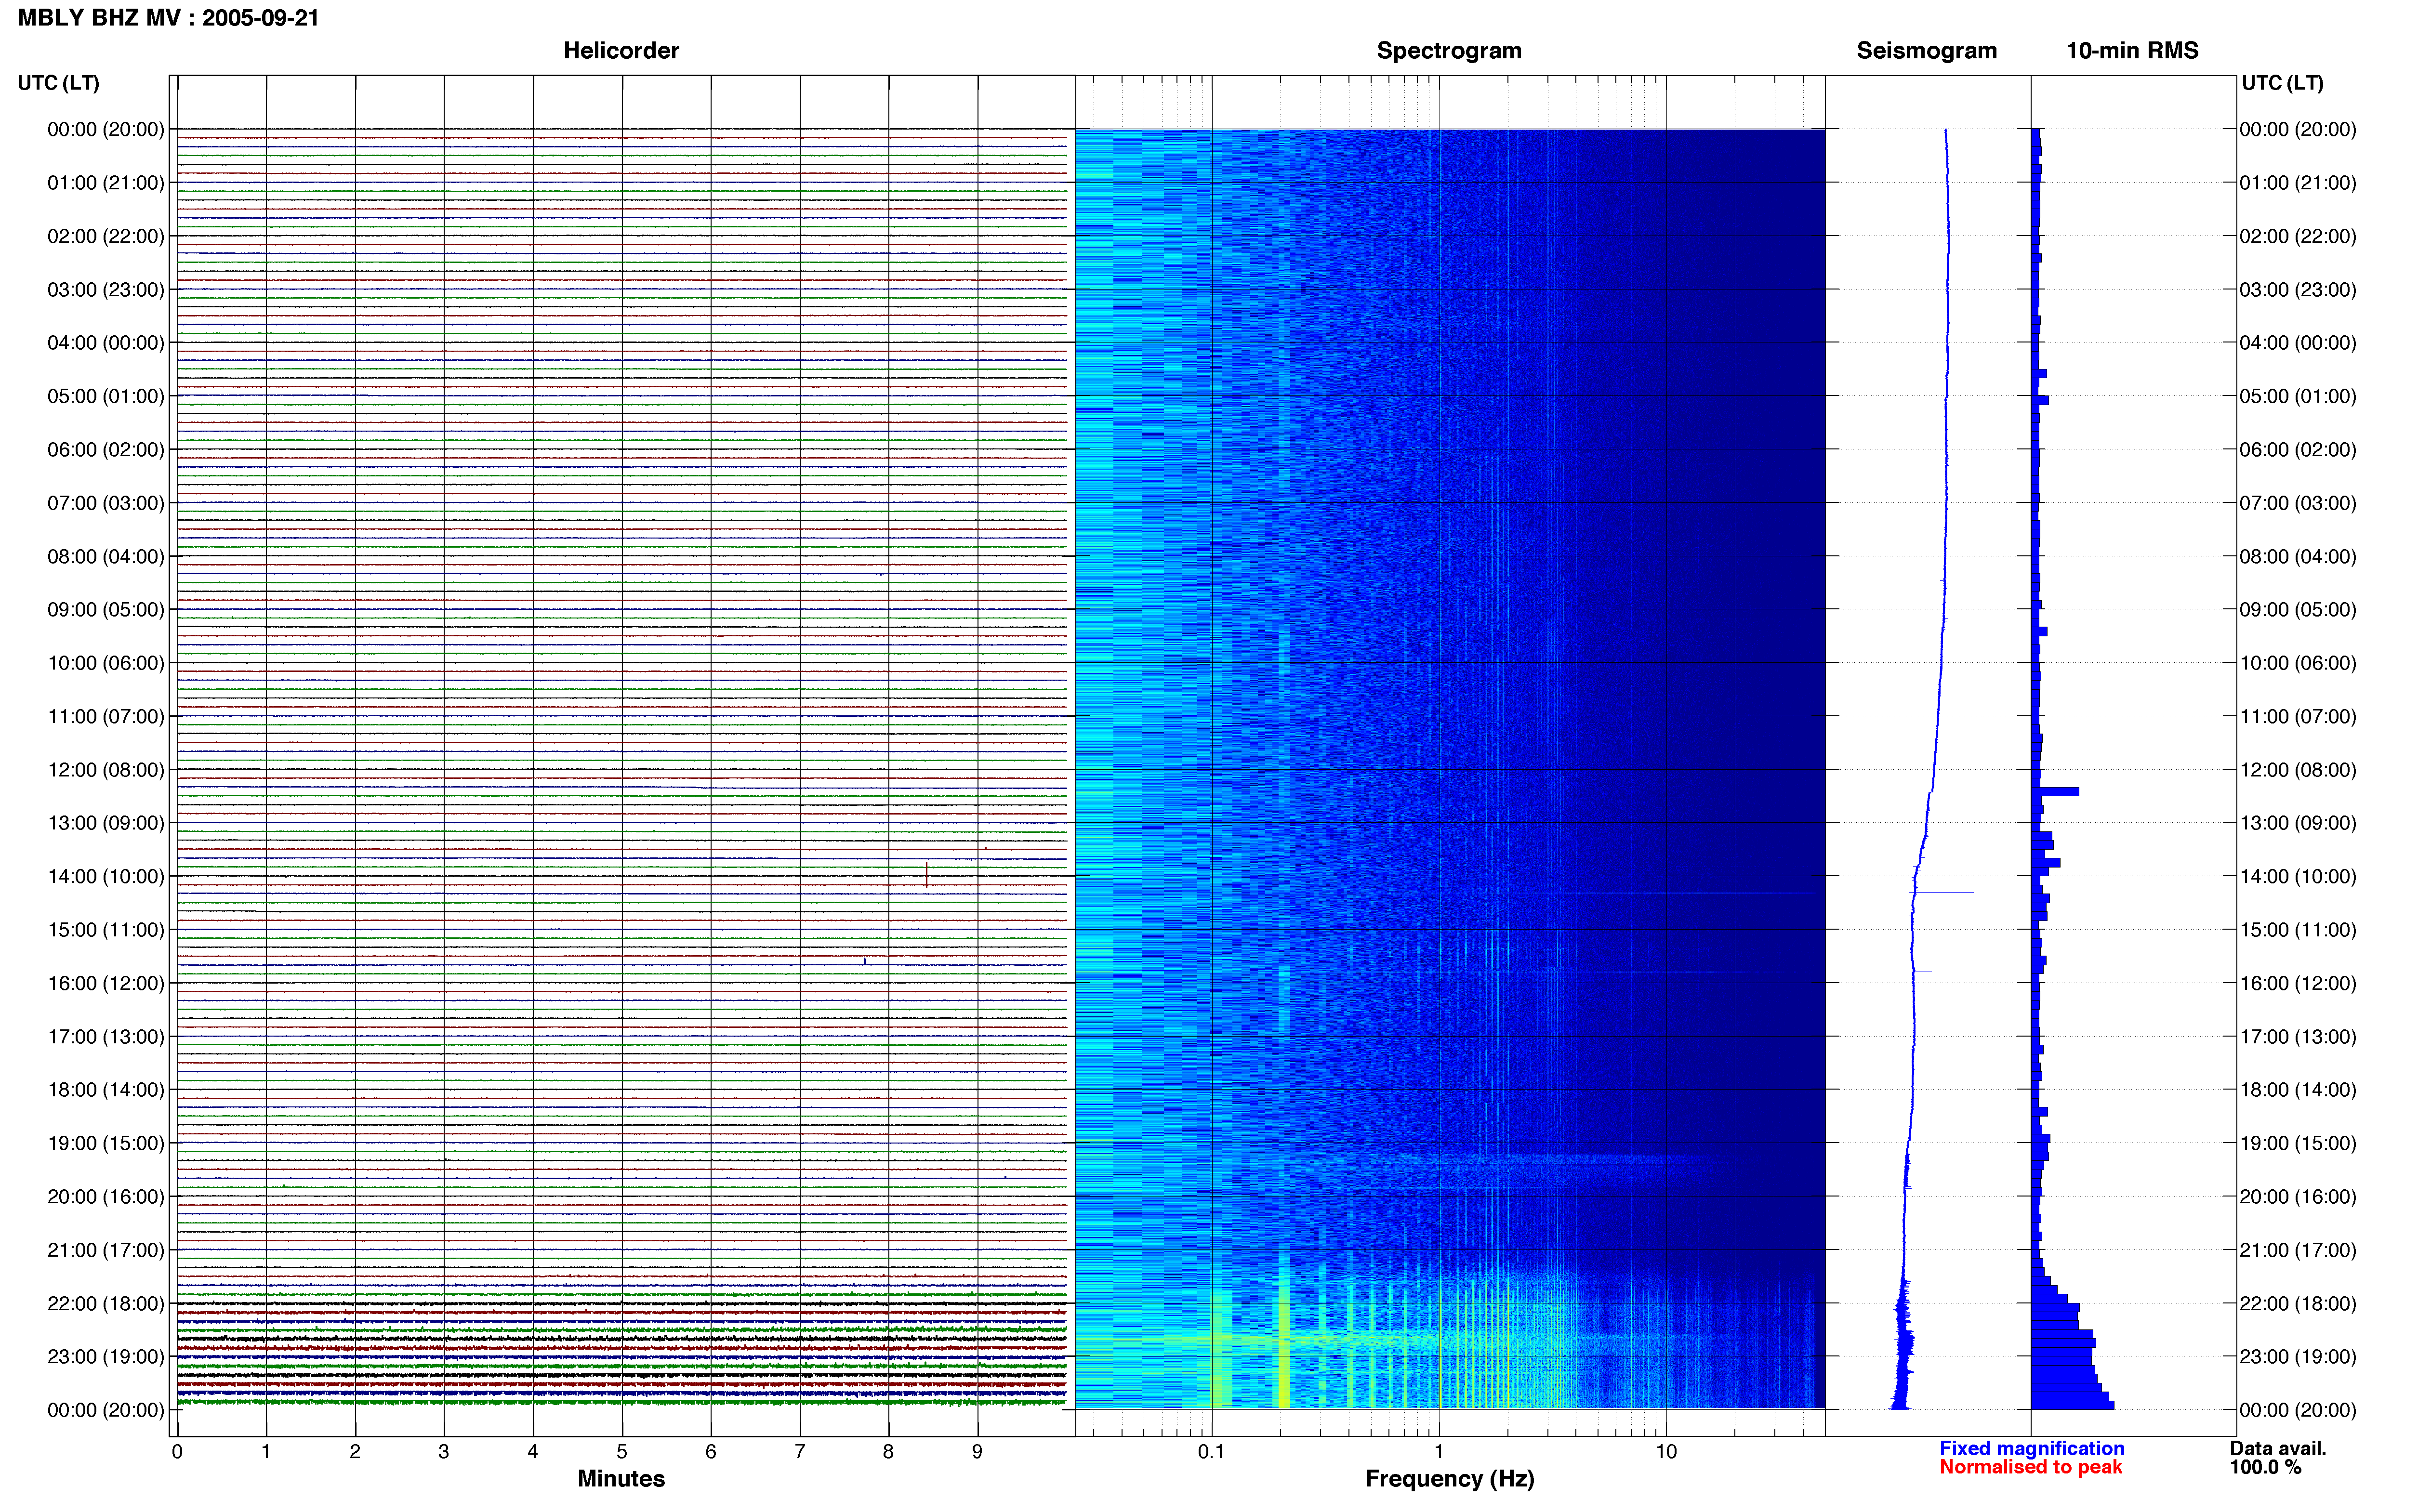This screenshot has height=1512, width=2418.
Task: Click left time label 19:00 (15:00)
Action: tap(106, 1143)
